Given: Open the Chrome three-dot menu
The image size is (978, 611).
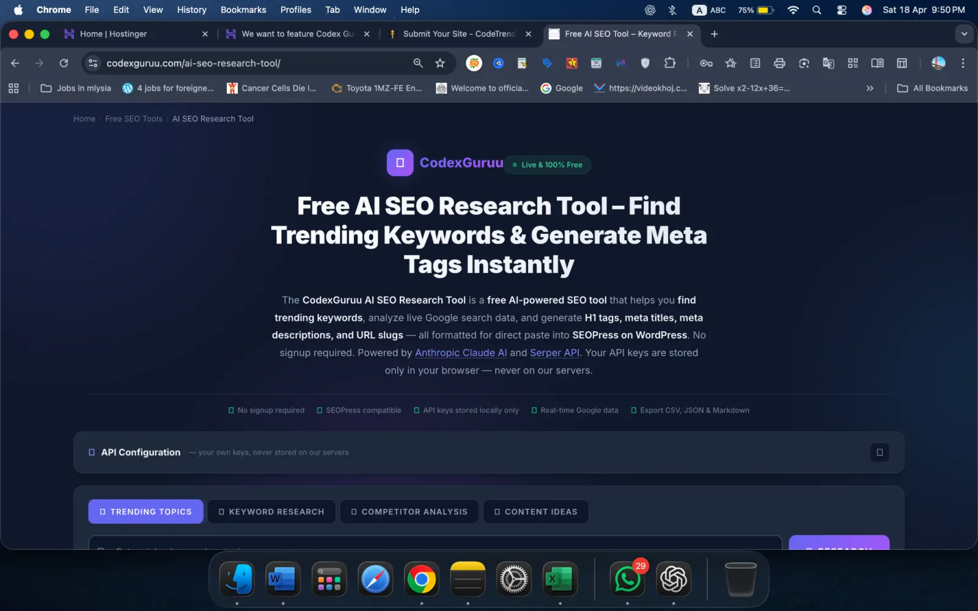Looking at the screenshot, I should [963, 63].
